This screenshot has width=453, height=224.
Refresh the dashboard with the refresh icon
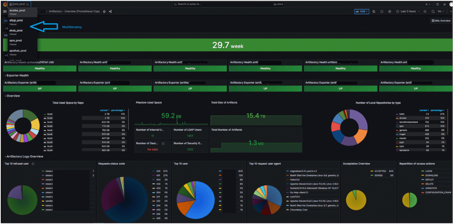coord(433,11)
